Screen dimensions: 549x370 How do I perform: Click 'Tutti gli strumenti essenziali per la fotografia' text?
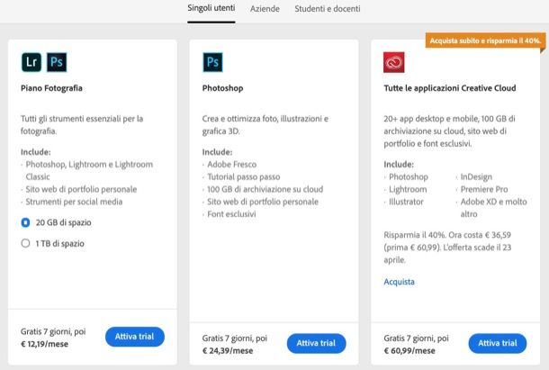pyautogui.click(x=82, y=125)
